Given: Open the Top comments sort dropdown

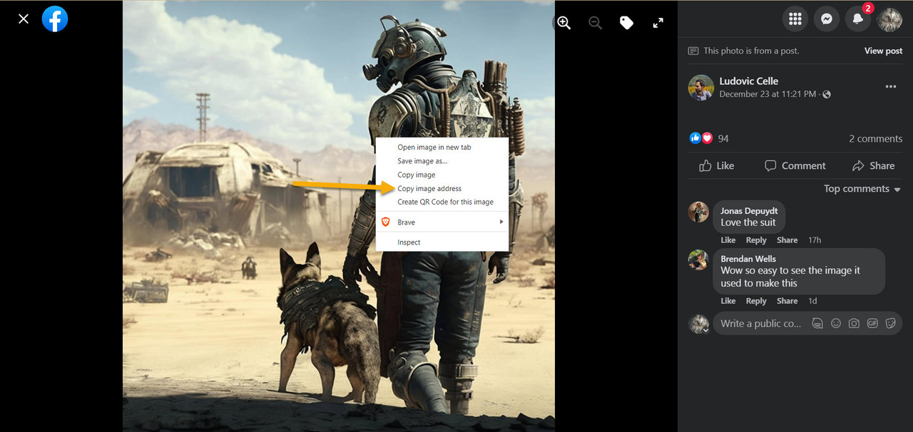Looking at the screenshot, I should (x=862, y=189).
